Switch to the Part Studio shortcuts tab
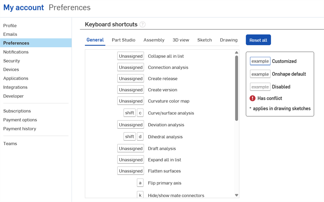 [123, 40]
